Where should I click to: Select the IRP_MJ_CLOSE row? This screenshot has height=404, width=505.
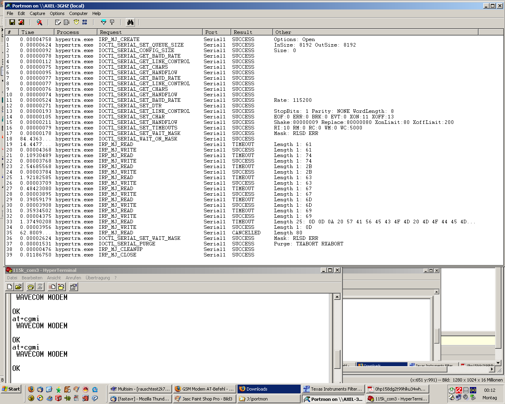point(254,255)
